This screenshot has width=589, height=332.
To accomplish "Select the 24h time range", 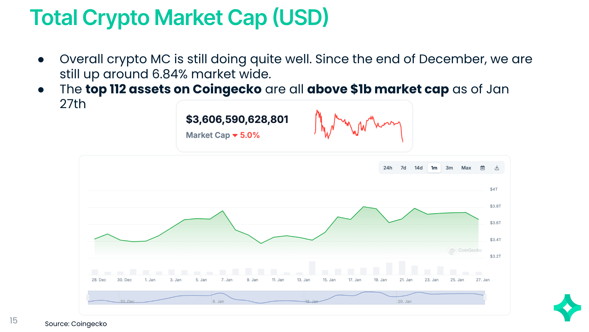I will click(387, 168).
